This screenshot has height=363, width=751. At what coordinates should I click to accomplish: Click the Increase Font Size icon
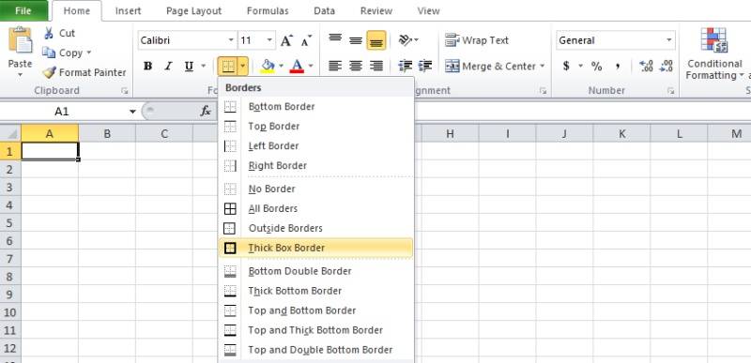click(x=286, y=40)
